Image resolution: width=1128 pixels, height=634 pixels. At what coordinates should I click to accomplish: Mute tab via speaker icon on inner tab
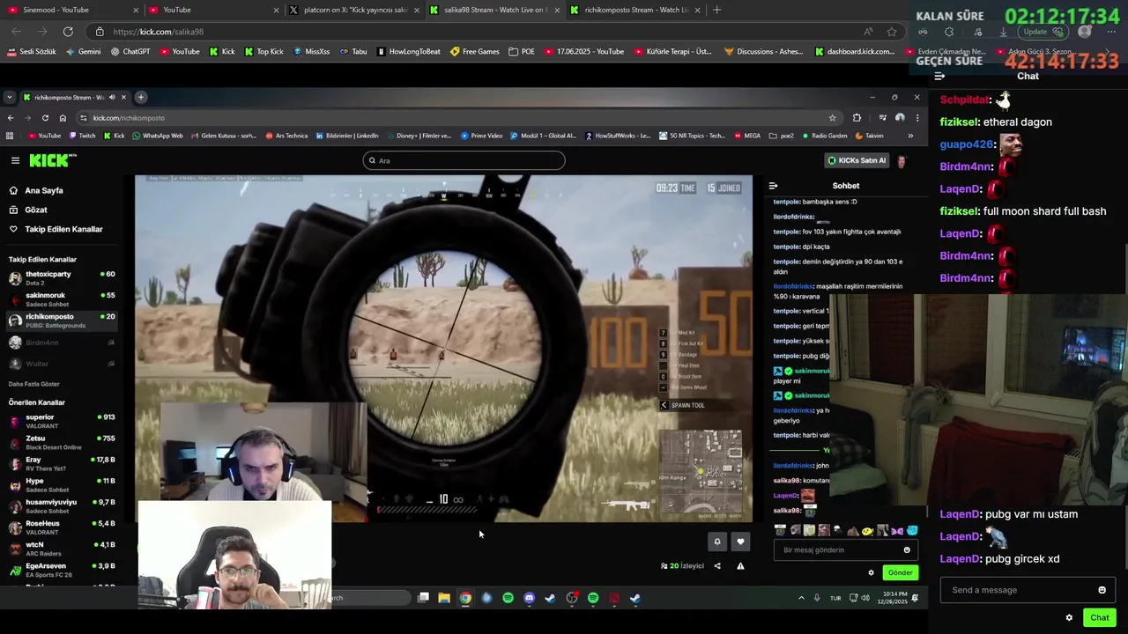click(x=112, y=97)
